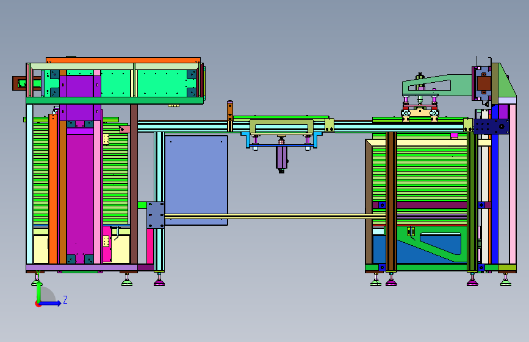Select the brown vertical post of the left cabinet
Screen dimensions: 529x342
(134, 184)
